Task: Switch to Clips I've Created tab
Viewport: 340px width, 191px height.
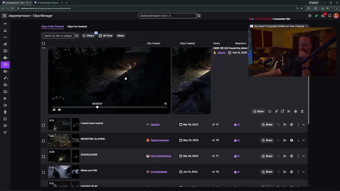Action: pyautogui.click(x=77, y=27)
